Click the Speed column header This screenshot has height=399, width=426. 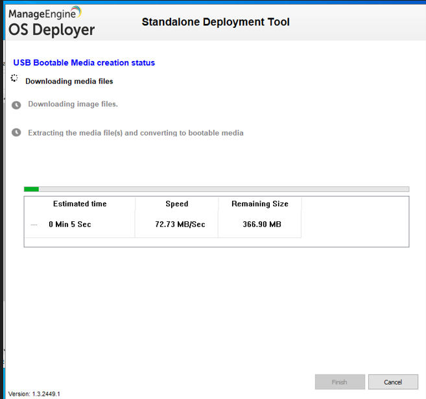(x=177, y=204)
